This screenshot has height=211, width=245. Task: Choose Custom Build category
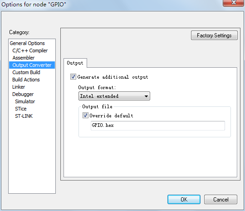pyautogui.click(x=26, y=72)
